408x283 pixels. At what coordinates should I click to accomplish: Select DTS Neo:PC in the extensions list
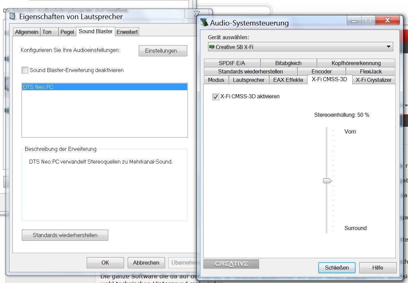[x=105, y=87]
